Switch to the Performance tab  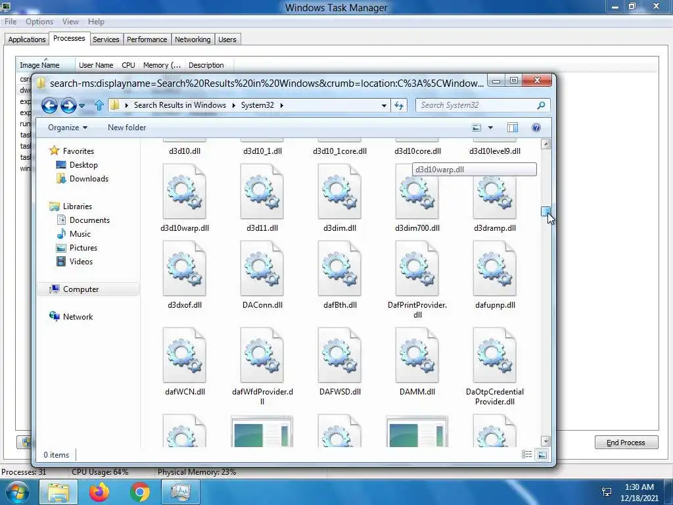(147, 39)
